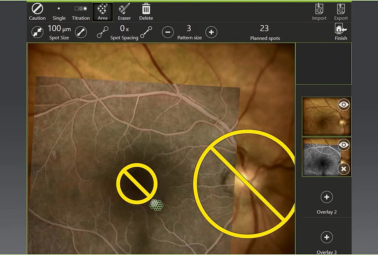This screenshot has height=255, width=378.
Task: Click the 100 µm spot size value
Action: point(59,29)
